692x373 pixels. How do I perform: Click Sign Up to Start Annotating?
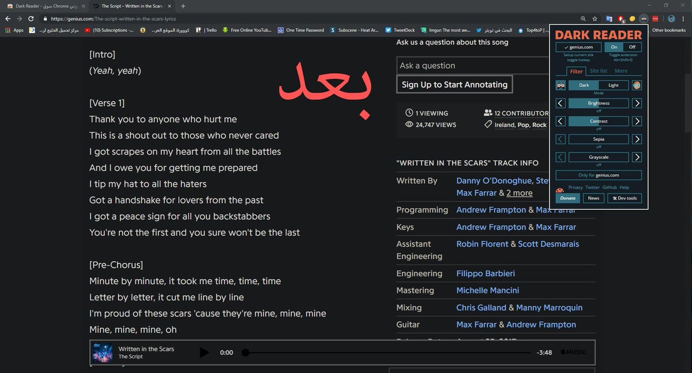tap(454, 84)
